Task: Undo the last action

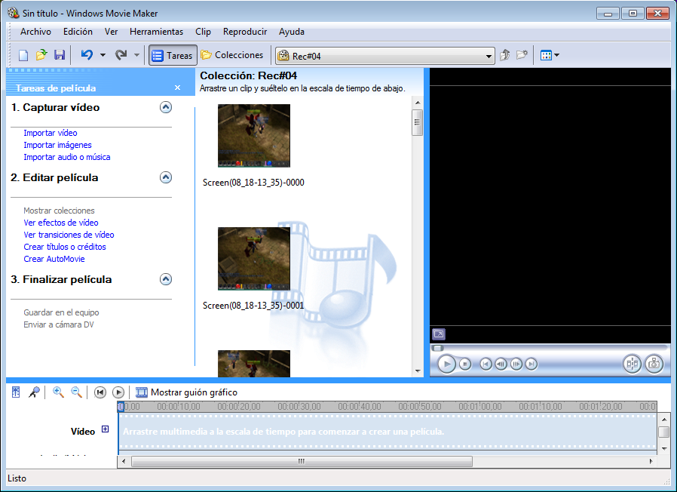Action: pos(87,55)
